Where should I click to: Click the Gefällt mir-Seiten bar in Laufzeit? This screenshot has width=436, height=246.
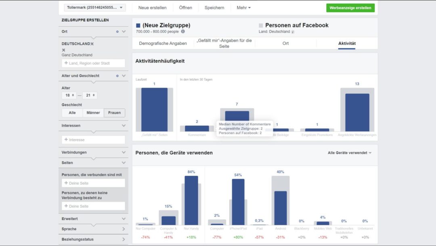[154, 109]
